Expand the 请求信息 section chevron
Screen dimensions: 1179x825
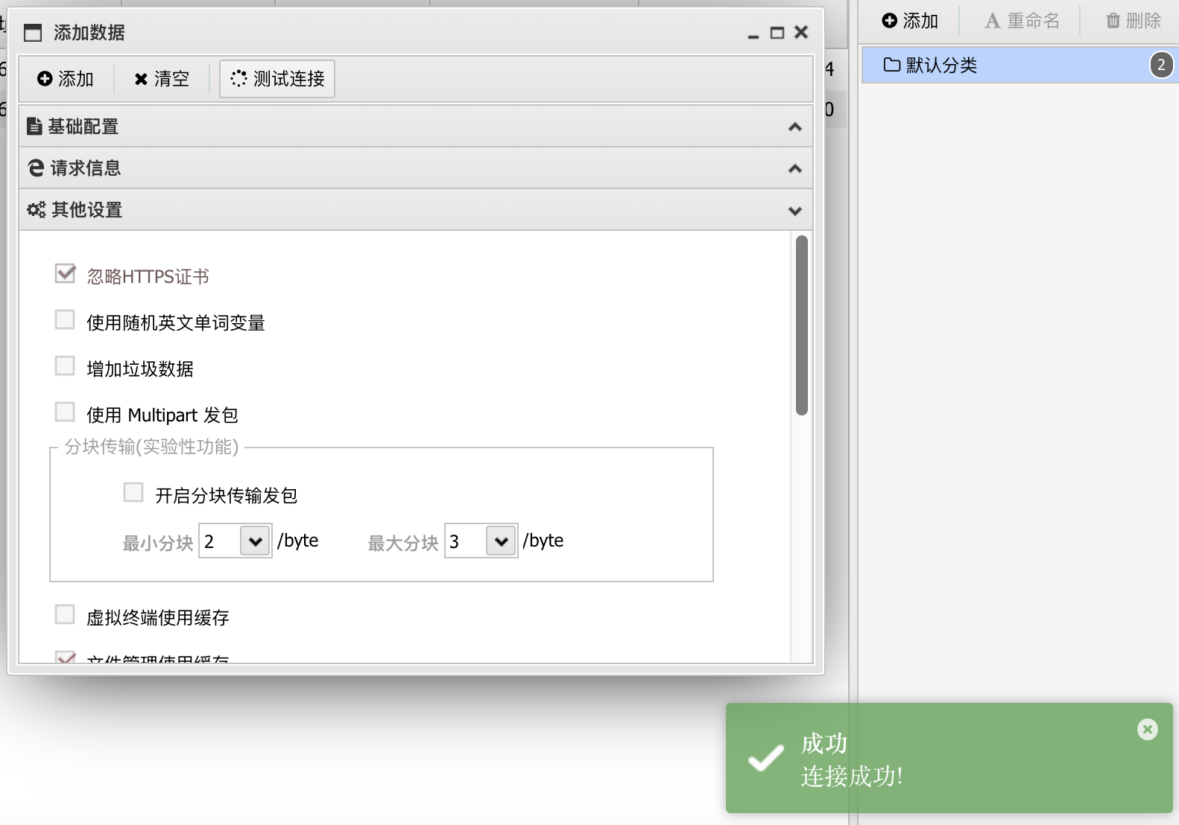794,169
